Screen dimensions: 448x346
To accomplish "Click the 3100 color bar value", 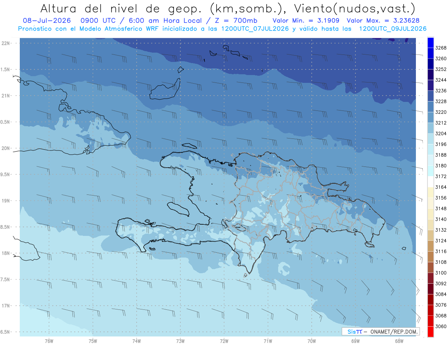I will (441, 273).
